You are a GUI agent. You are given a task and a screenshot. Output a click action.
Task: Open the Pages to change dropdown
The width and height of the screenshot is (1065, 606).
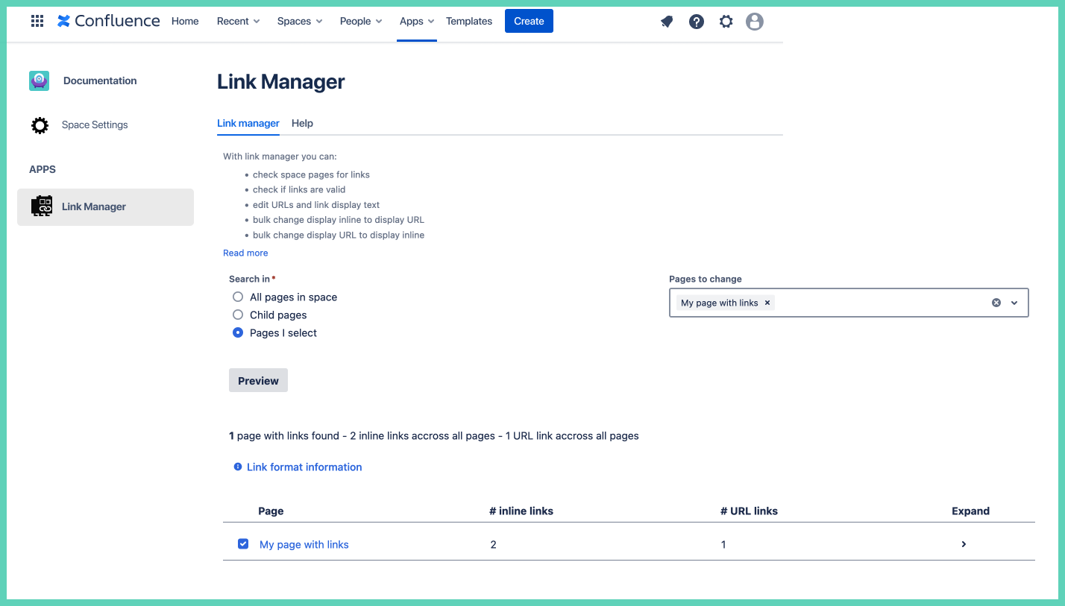tap(1013, 302)
